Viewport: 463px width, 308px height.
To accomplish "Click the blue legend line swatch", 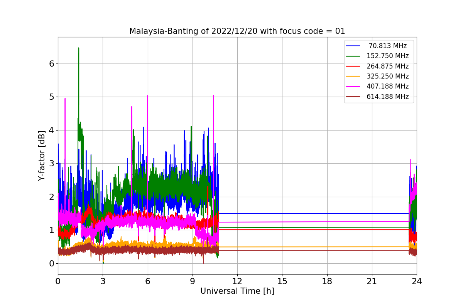I will pyautogui.click(x=353, y=46).
